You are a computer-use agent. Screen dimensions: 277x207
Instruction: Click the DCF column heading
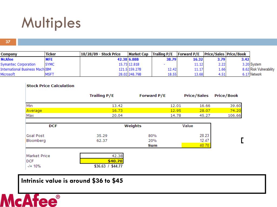[x=53, y=126]
